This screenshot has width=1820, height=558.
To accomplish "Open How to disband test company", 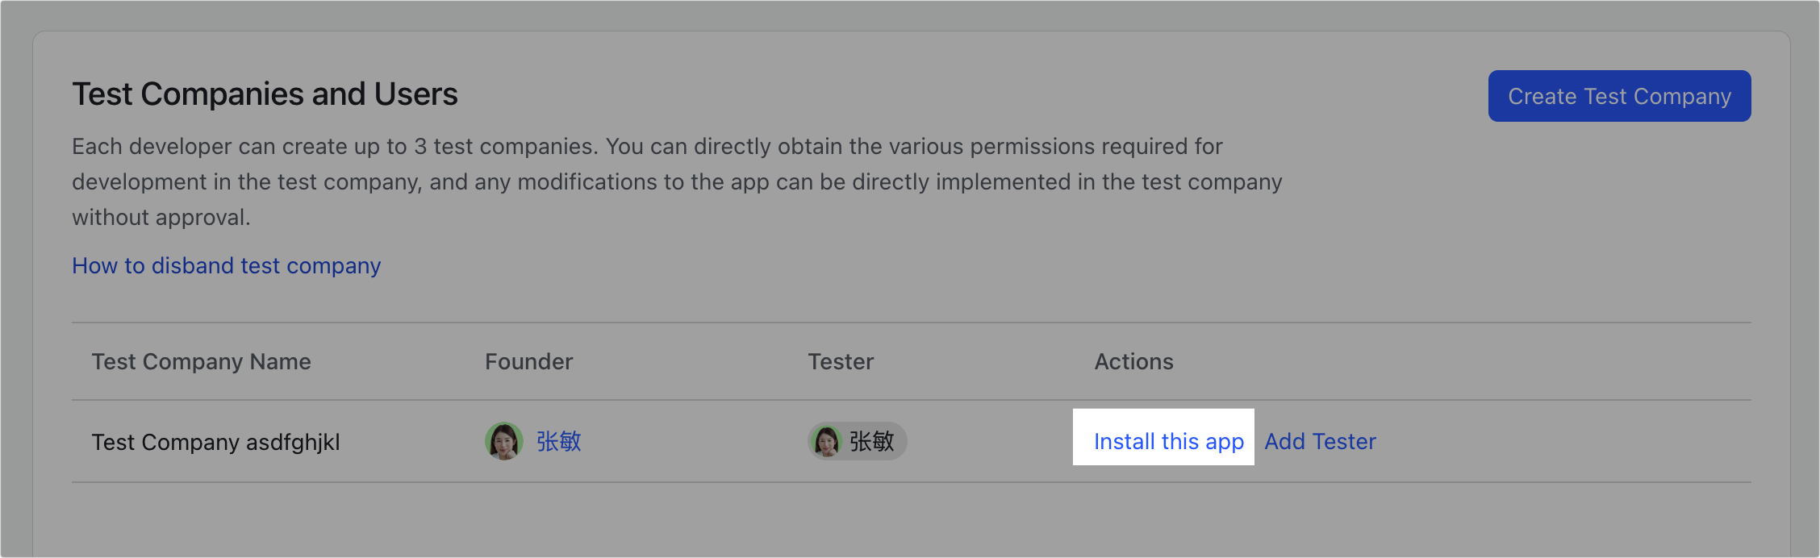I will (x=227, y=265).
